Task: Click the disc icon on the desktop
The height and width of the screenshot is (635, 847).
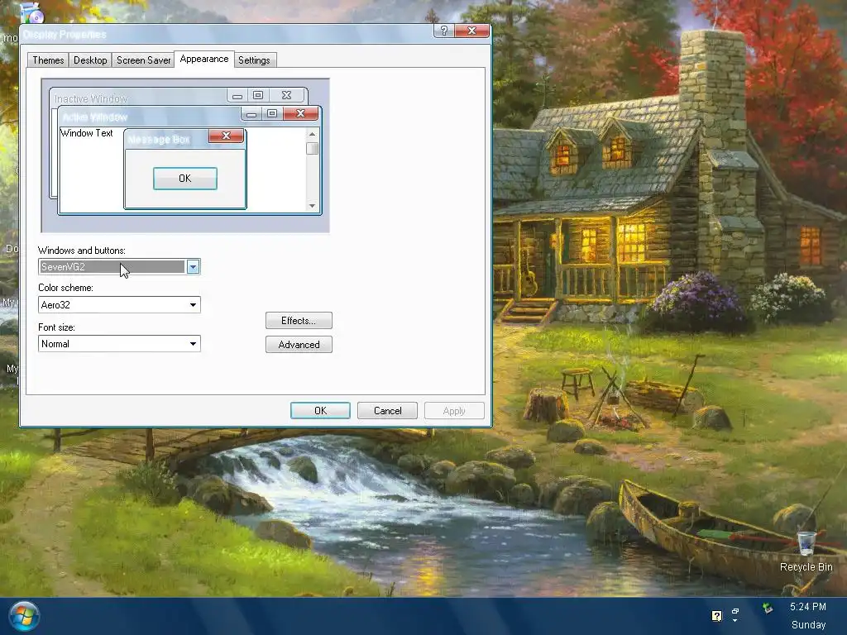Action: (31, 13)
